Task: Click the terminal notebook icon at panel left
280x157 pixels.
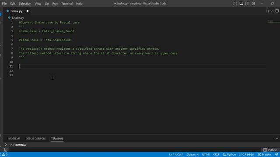Action: tap(6, 150)
